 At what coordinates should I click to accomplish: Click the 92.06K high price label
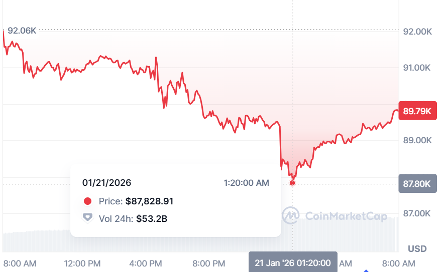click(x=23, y=31)
